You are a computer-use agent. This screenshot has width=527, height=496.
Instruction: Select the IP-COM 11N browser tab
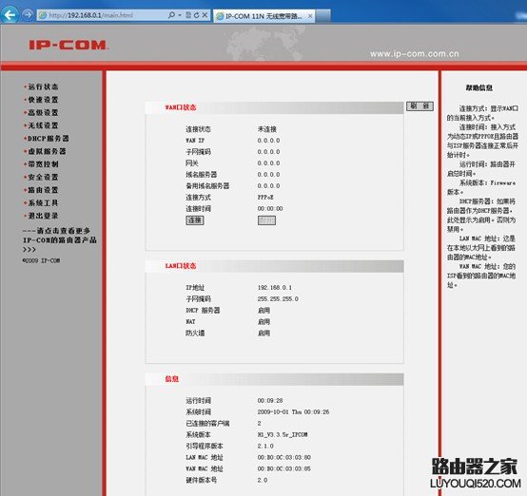[x=263, y=16]
